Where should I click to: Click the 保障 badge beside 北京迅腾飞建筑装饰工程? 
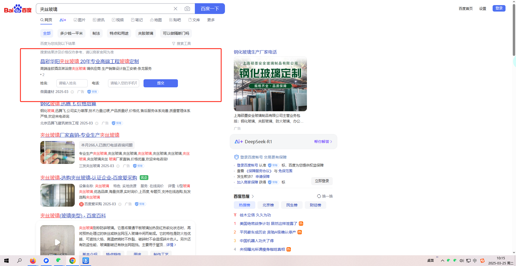pyautogui.click(x=117, y=123)
